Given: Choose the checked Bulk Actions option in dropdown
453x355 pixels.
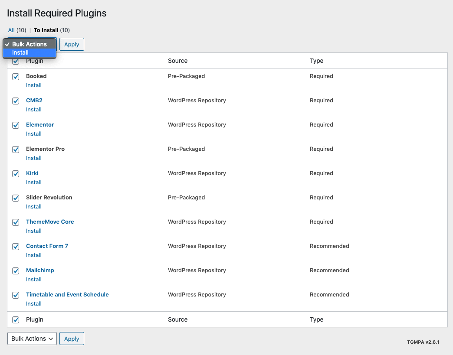Looking at the screenshot, I should coord(30,44).
